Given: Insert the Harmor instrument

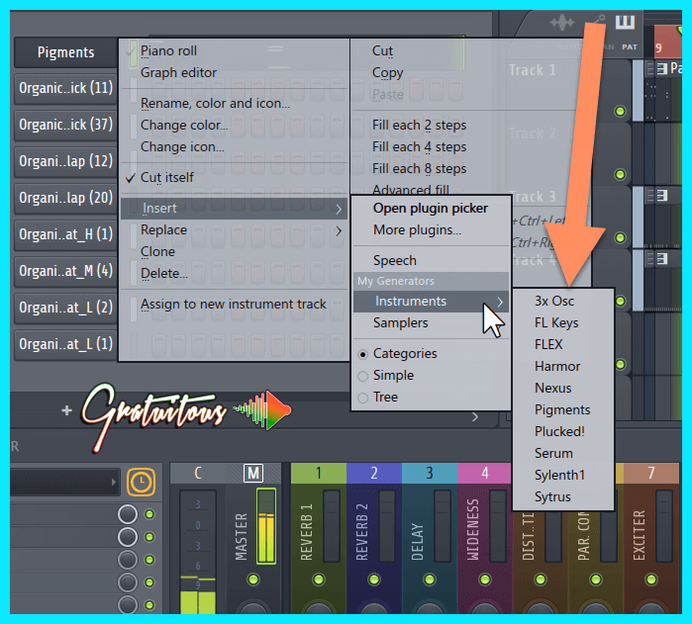Looking at the screenshot, I should pos(563,367).
